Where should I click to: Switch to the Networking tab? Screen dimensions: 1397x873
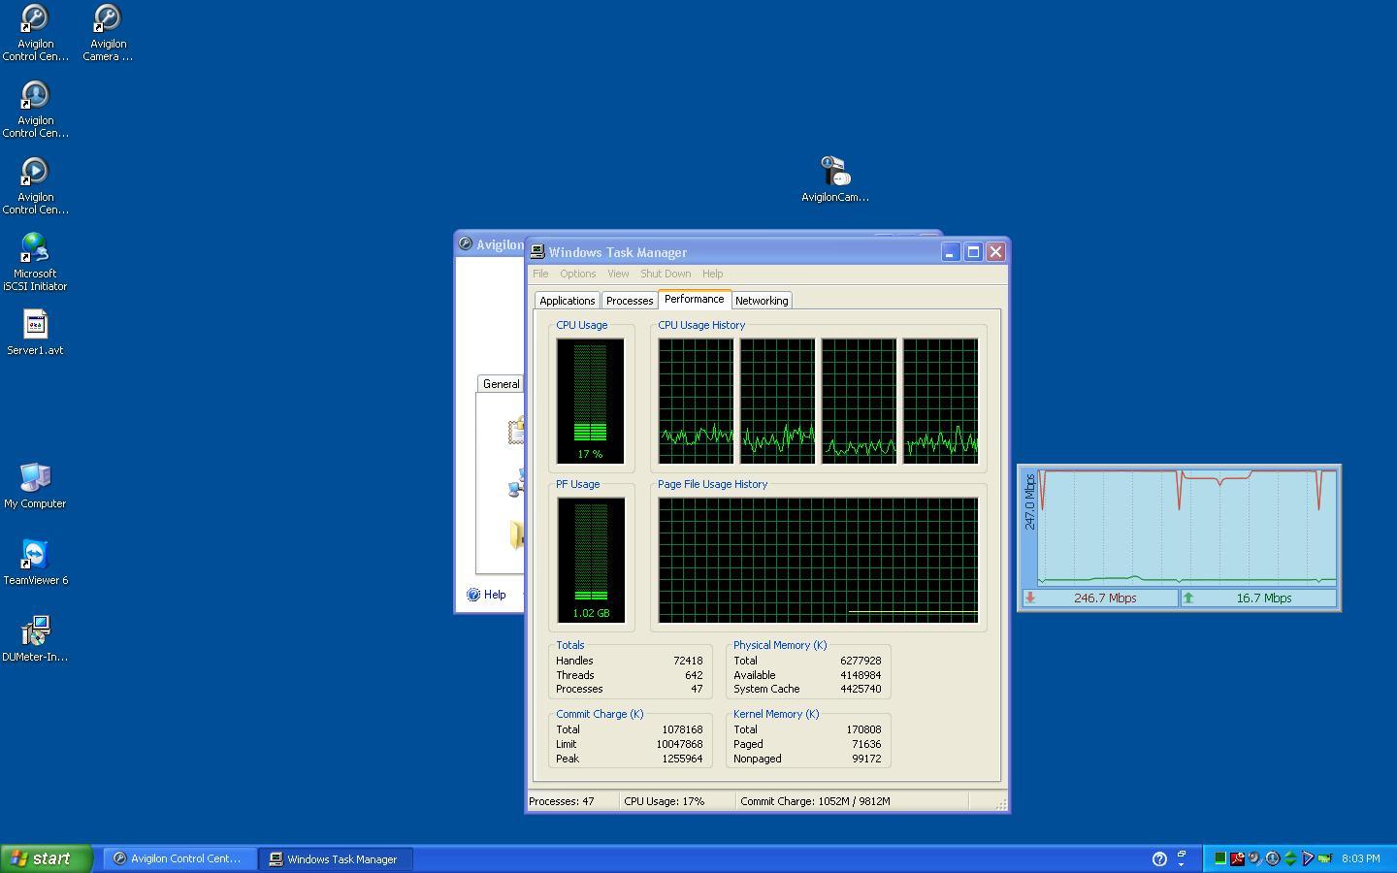point(762,301)
